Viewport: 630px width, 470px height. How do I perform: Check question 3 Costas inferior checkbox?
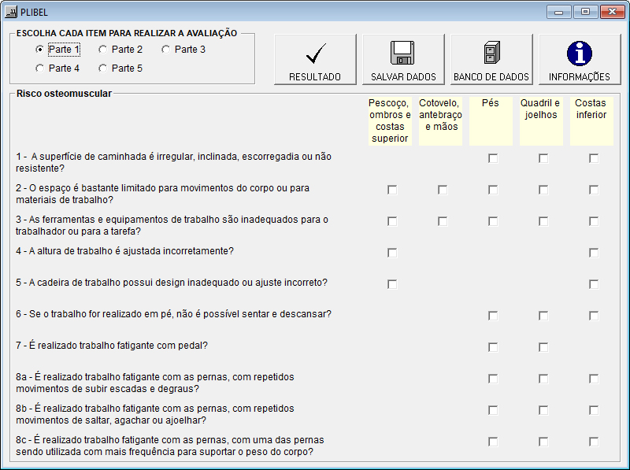(594, 221)
